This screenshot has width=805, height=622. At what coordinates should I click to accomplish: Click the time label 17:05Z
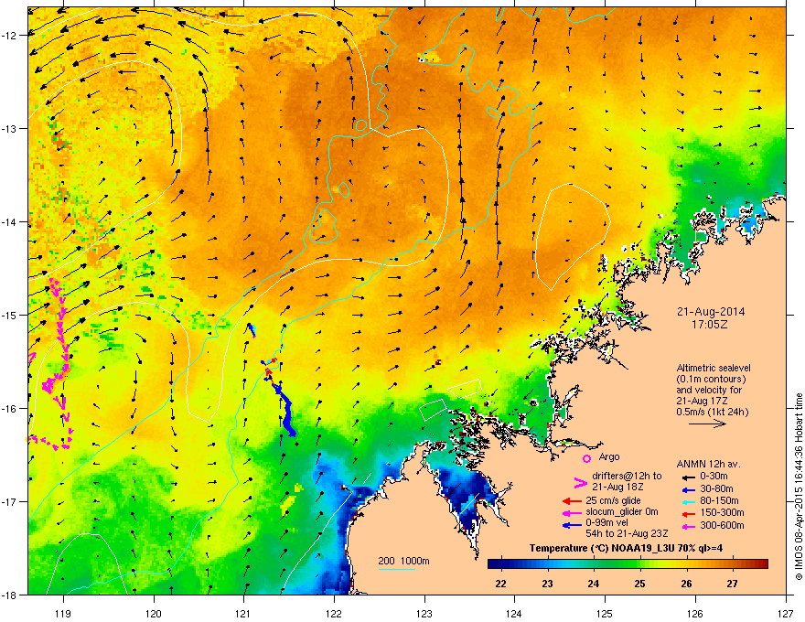710,325
